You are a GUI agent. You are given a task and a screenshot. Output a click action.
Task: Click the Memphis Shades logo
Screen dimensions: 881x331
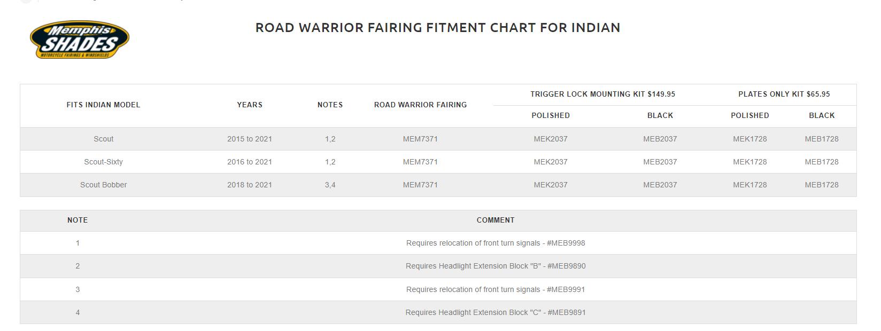tap(79, 40)
